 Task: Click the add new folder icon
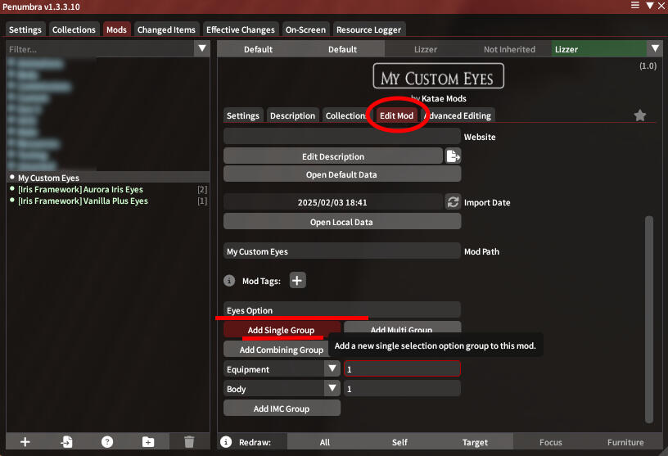point(148,442)
